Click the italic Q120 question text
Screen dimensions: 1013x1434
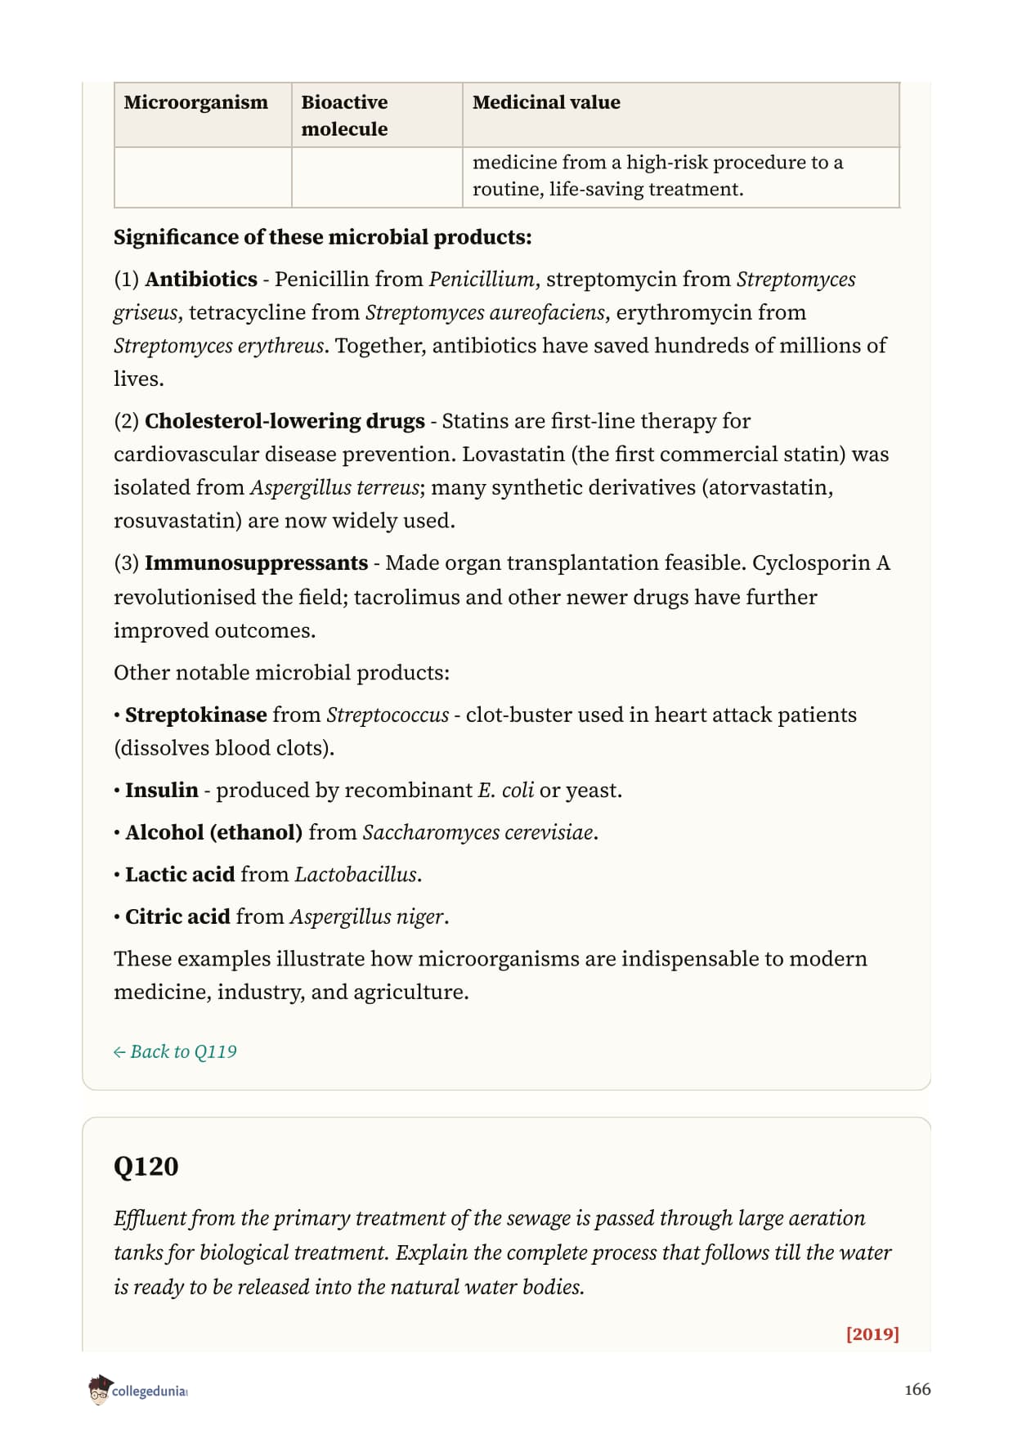[x=502, y=1253]
